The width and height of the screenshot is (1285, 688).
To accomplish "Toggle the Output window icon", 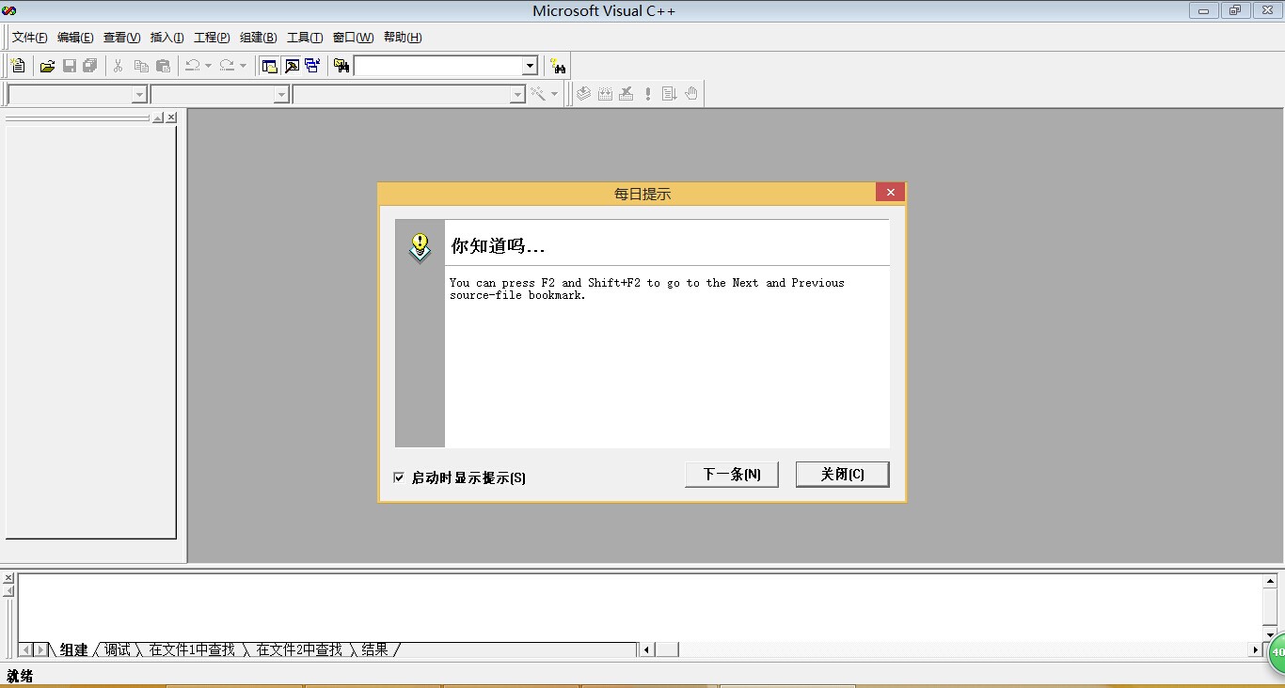I will click(292, 66).
